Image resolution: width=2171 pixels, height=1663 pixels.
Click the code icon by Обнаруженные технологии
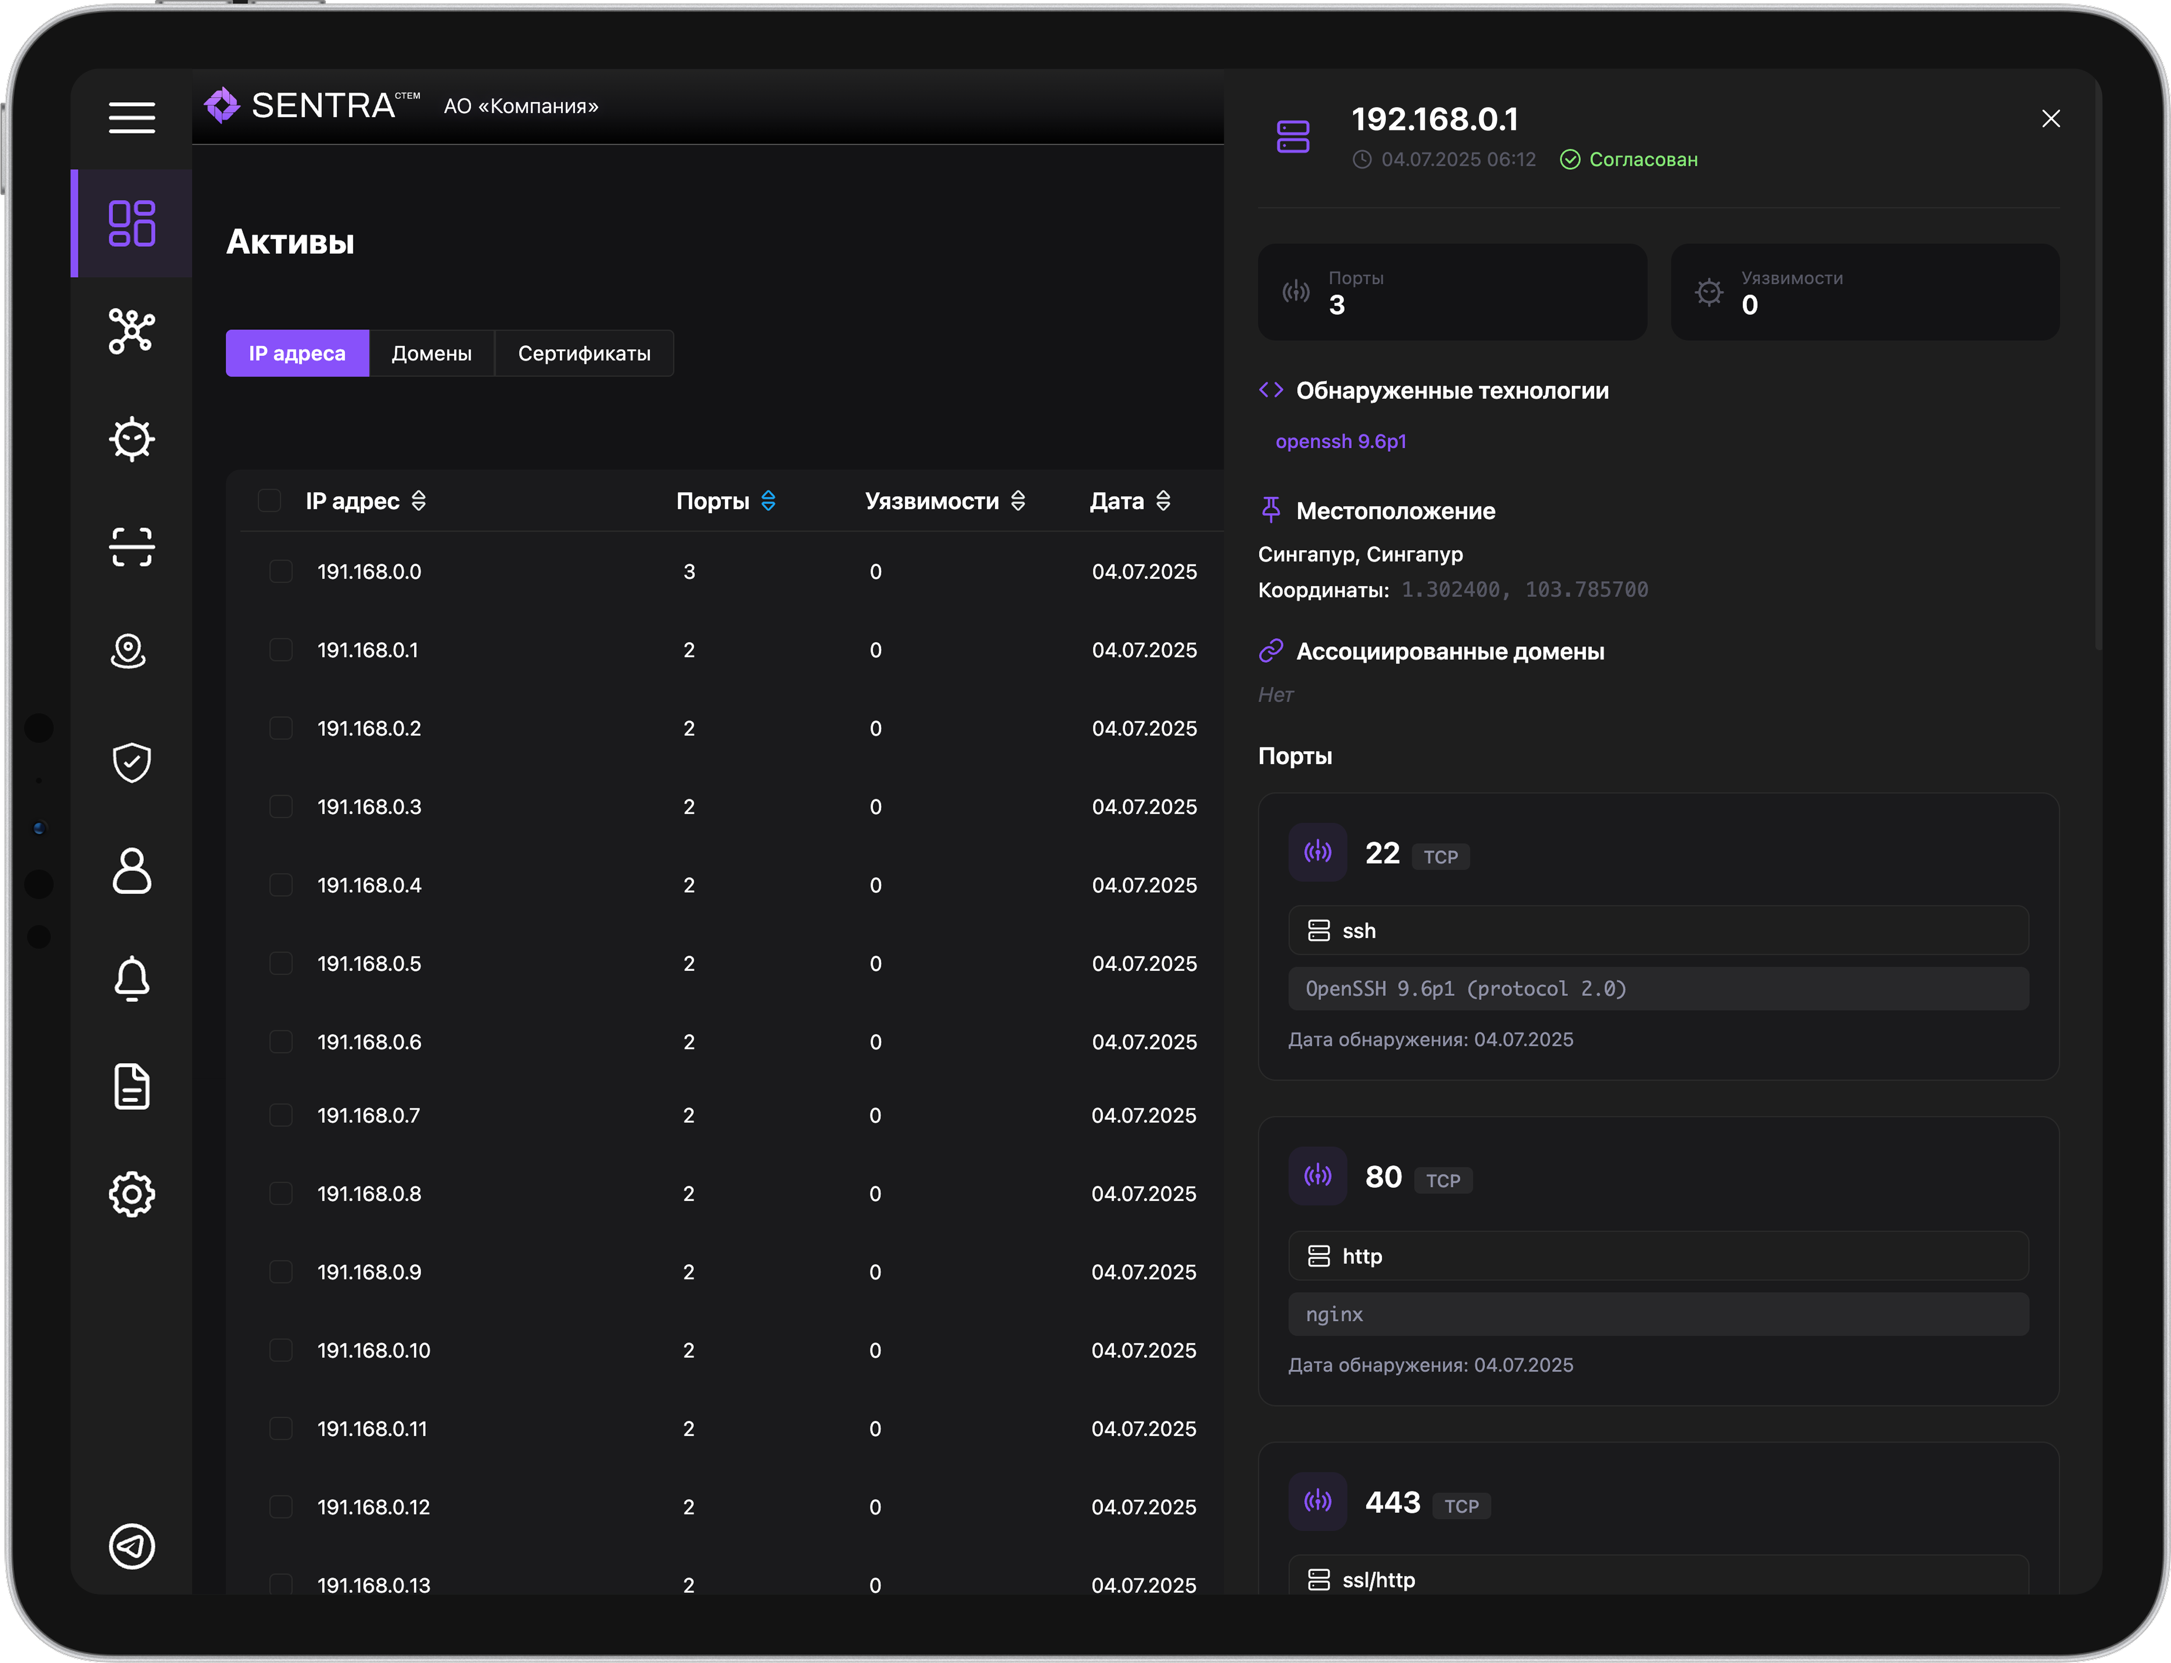pyautogui.click(x=1271, y=390)
